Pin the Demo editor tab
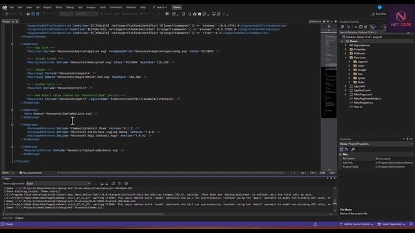Screen dimensions: 415x233 (13, 21)
